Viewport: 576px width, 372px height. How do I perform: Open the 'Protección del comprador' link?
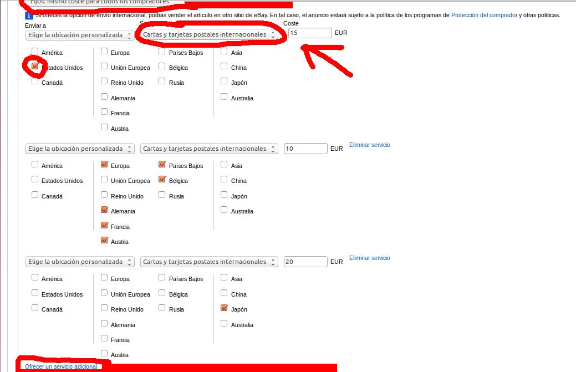click(x=483, y=16)
